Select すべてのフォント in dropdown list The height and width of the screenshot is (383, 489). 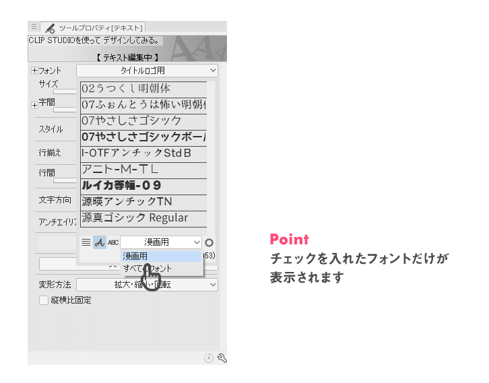pos(162,269)
